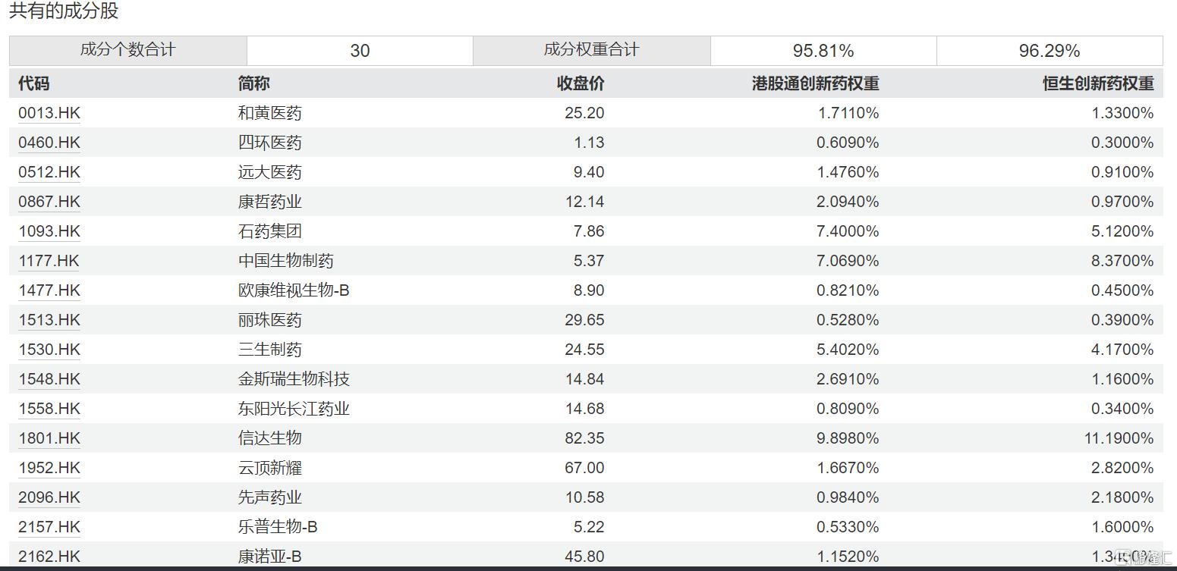Screen dimensions: 1177x571
Task: Select stock name 乐普生物-B
Action: pos(278,527)
